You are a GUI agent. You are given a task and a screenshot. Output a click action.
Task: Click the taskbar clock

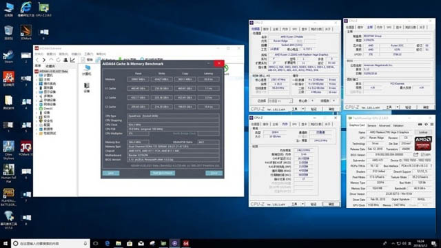coord(420,243)
